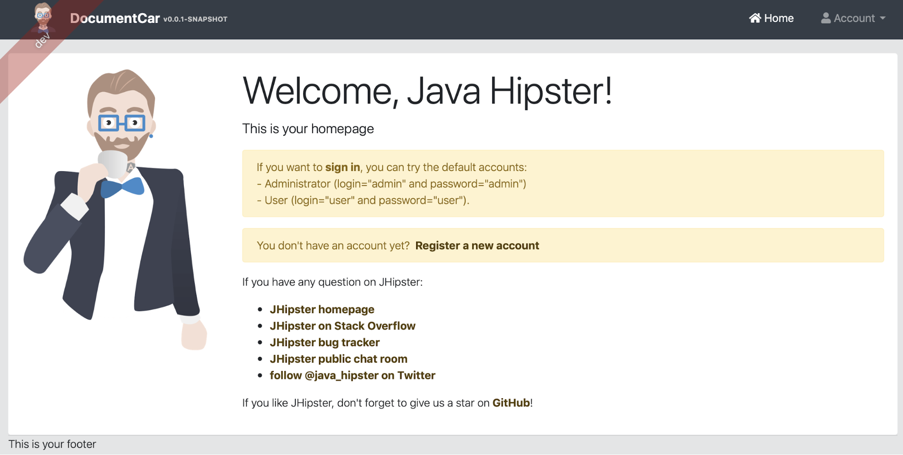The width and height of the screenshot is (903, 455).
Task: Click the Home house icon
Action: click(x=755, y=18)
